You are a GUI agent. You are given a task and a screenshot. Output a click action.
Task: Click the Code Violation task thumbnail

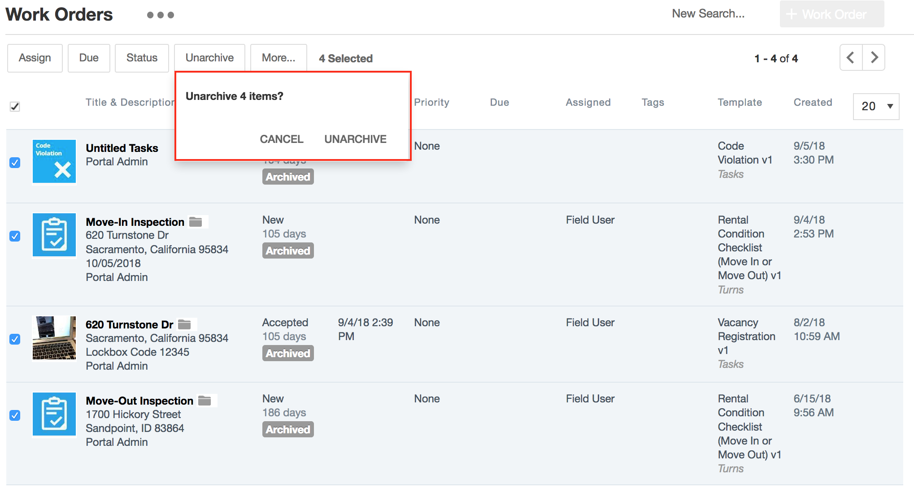point(54,161)
